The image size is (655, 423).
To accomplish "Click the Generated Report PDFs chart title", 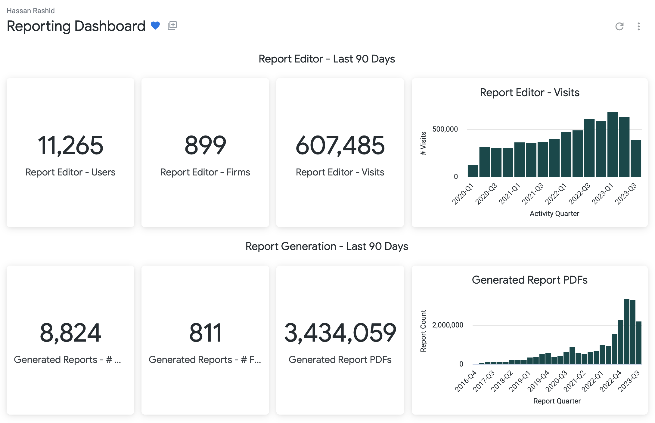I will 529,280.
